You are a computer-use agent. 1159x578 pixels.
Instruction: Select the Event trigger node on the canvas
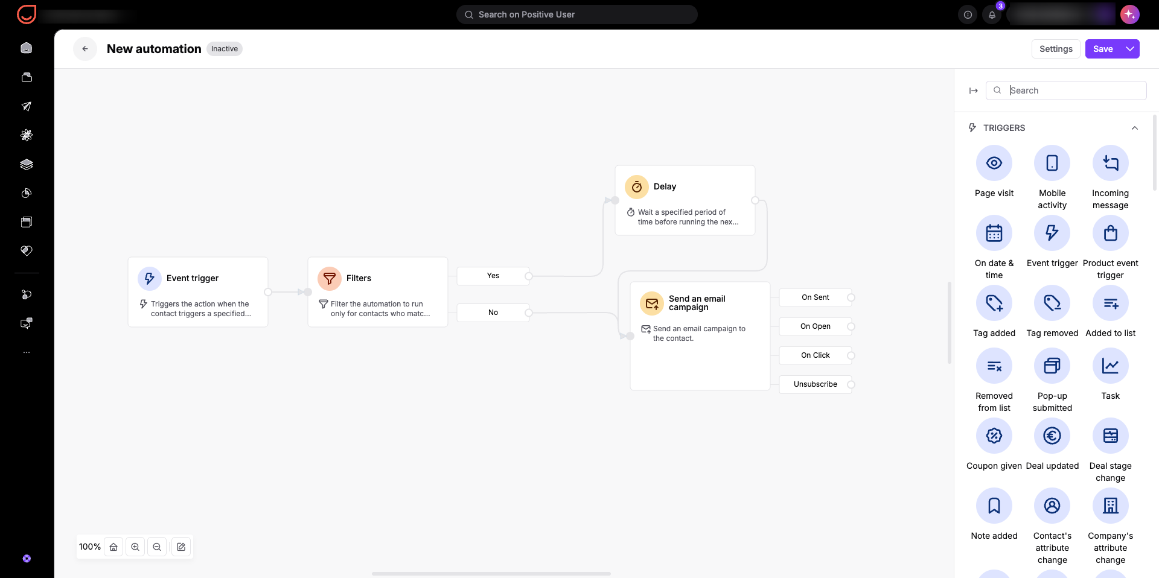click(198, 292)
